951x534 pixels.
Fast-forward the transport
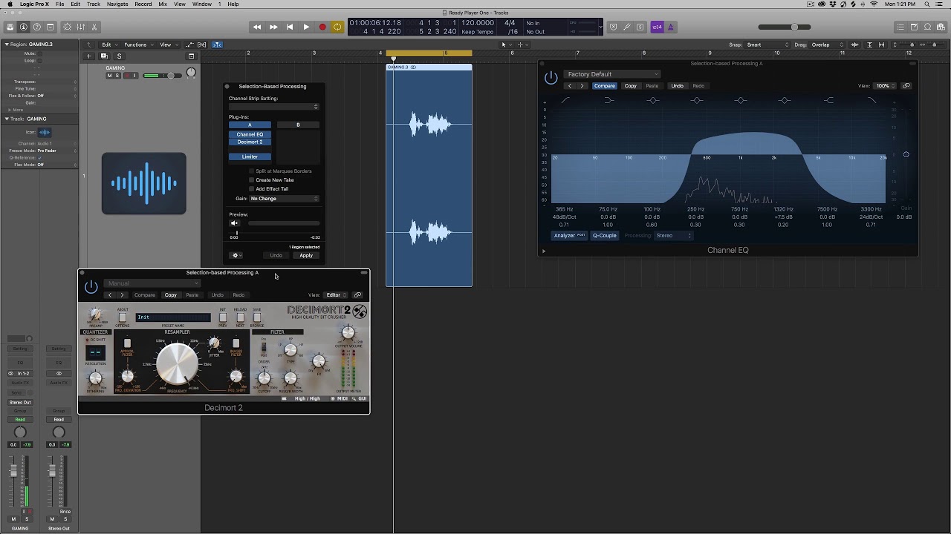[x=273, y=27]
